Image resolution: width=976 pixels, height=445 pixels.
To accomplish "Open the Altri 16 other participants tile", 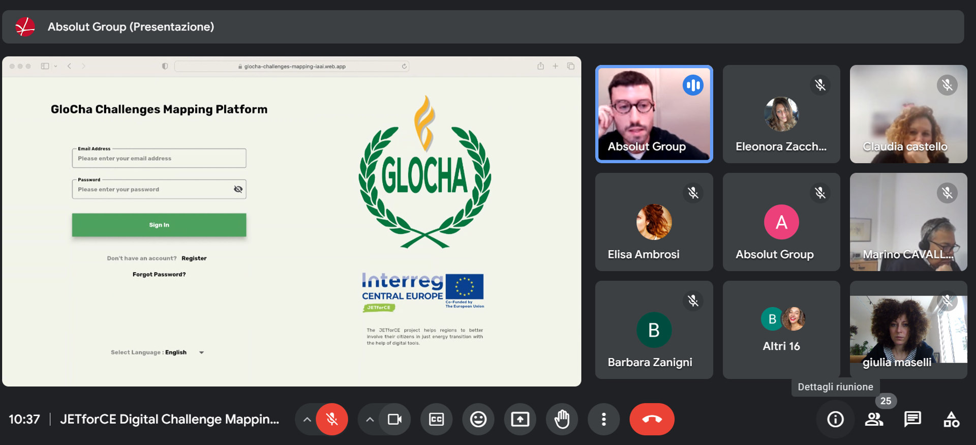I will (781, 330).
